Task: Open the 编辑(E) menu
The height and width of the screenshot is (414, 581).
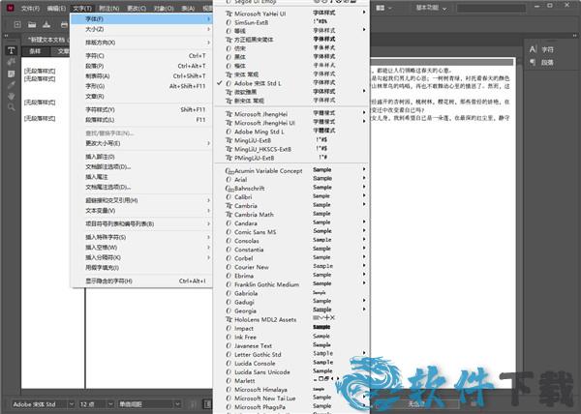Action: point(56,8)
